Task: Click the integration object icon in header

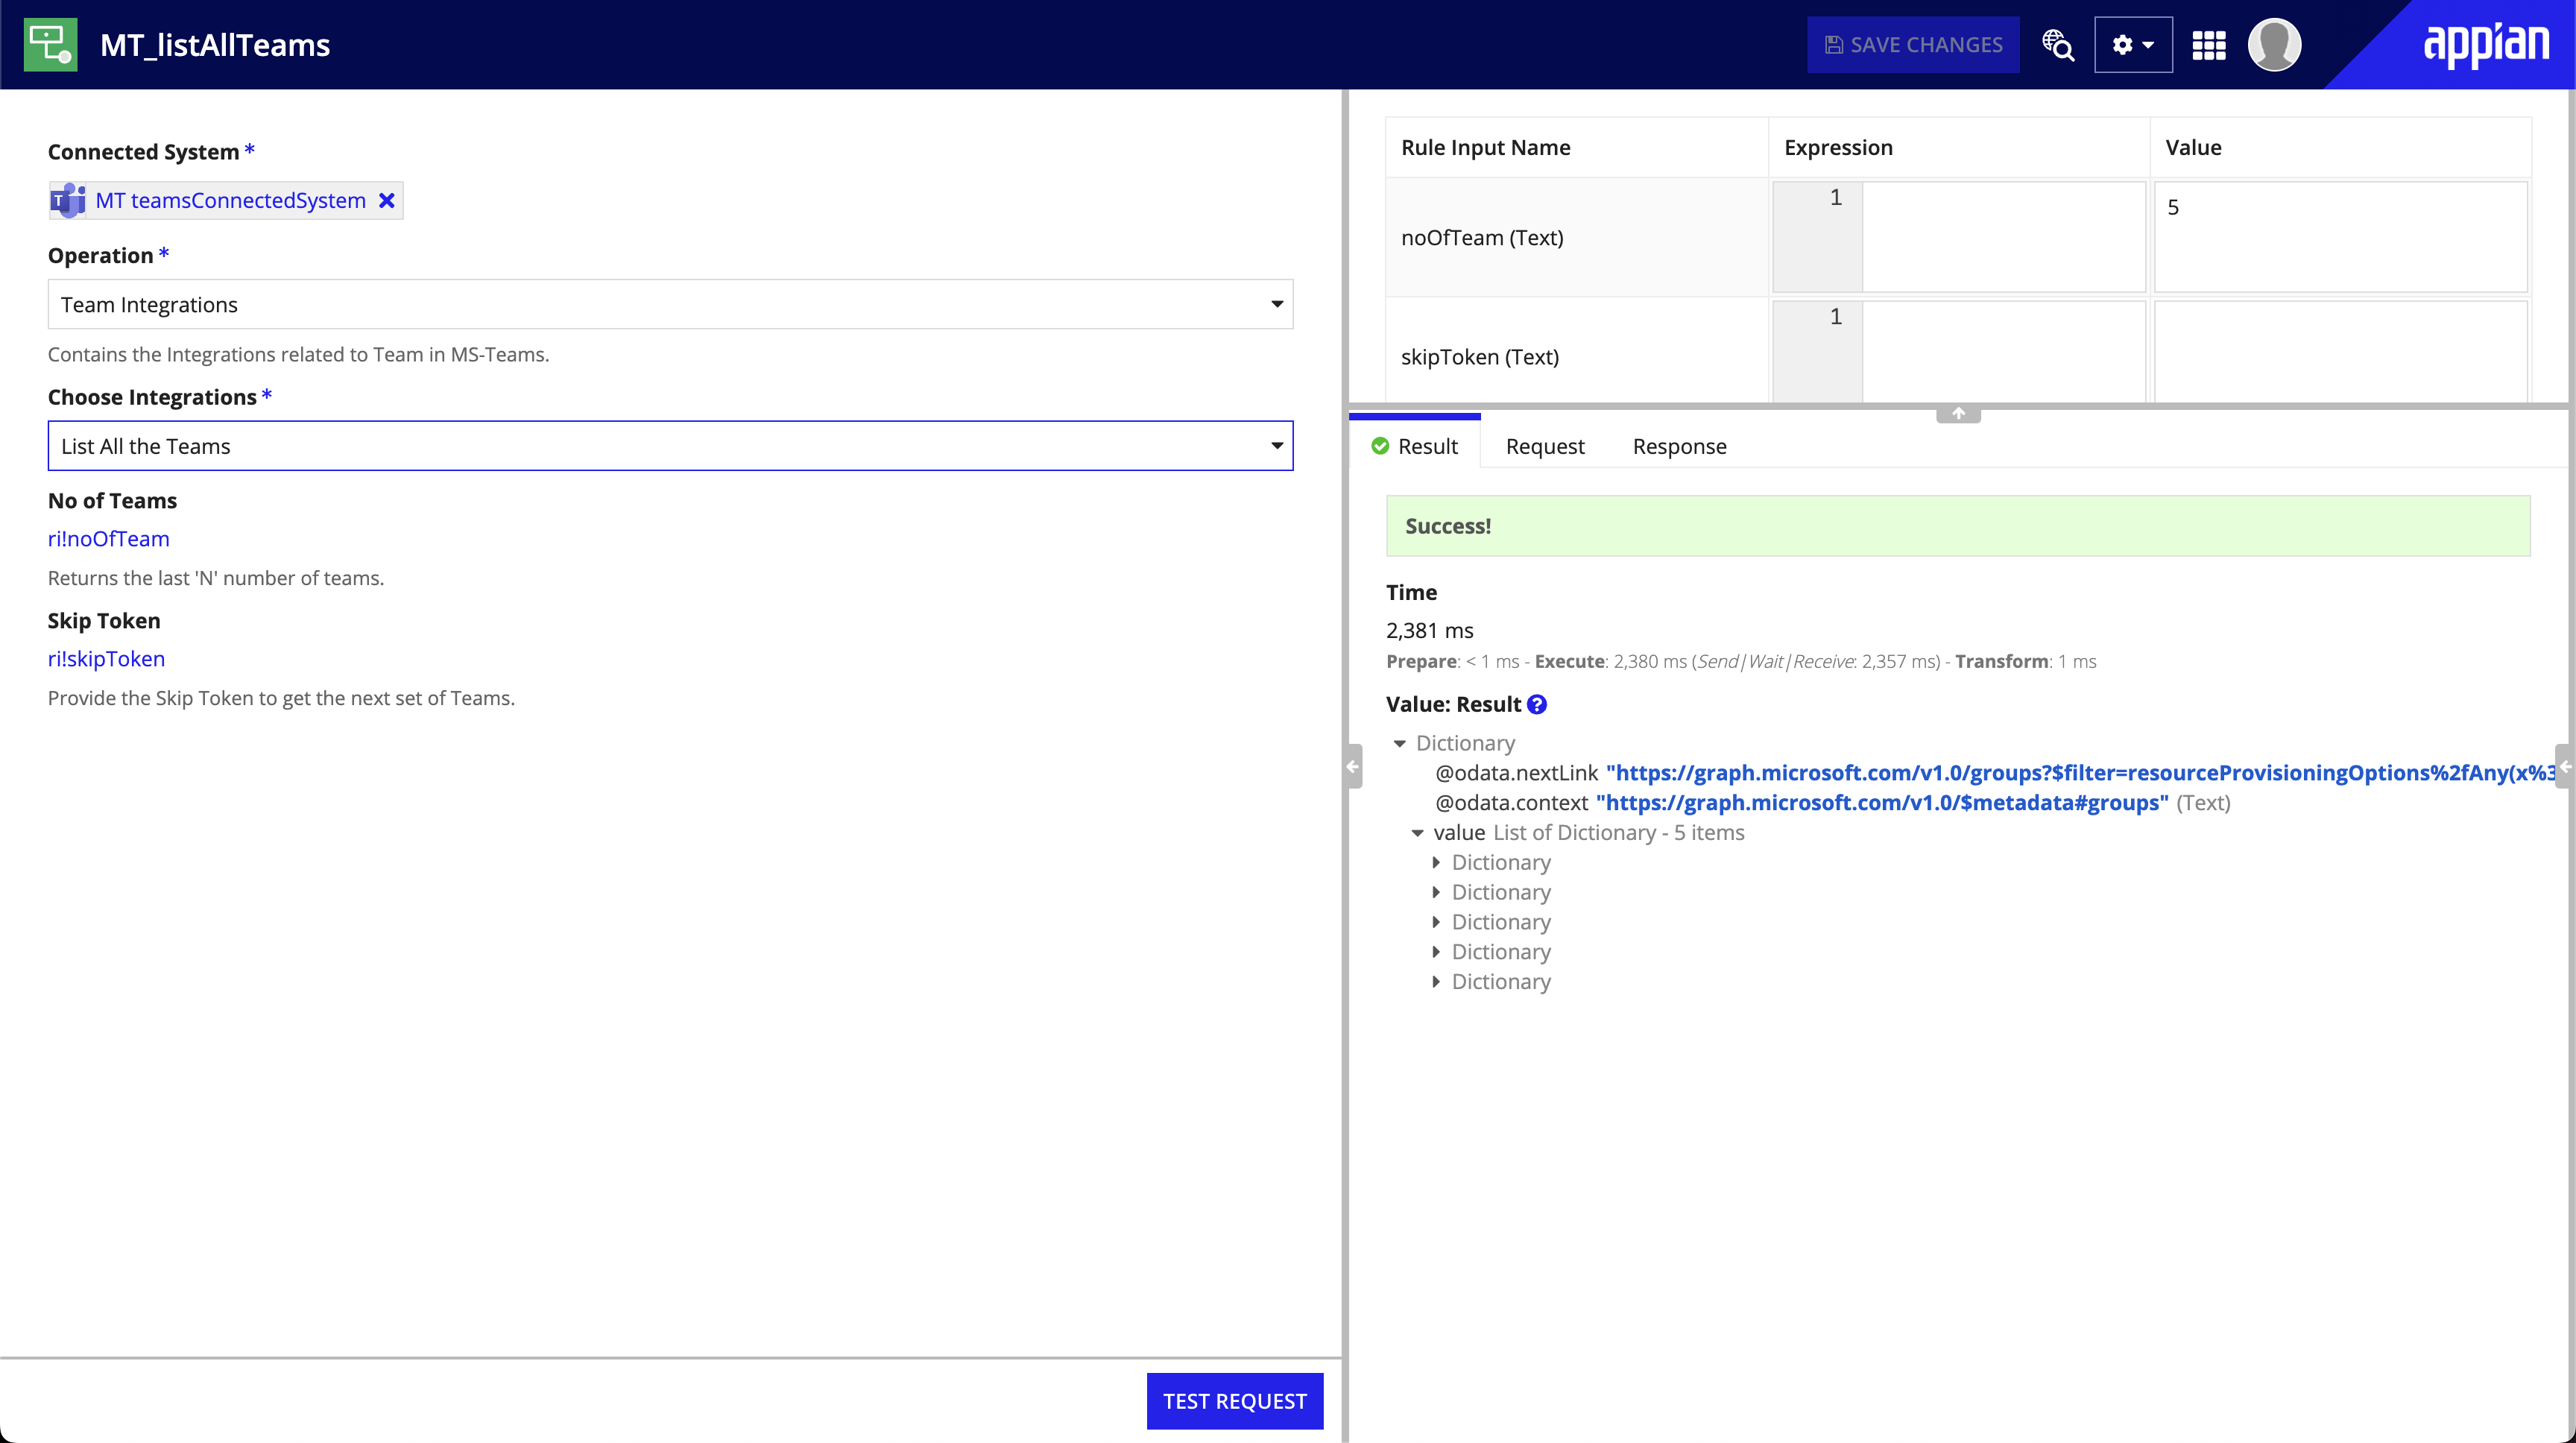Action: point(50,44)
